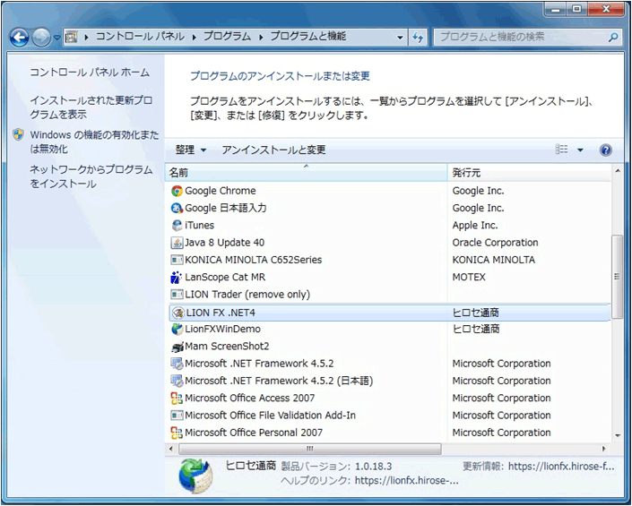Select KONICA MINOLTA C652Series icon
Screen dimensions: 632x506
[177, 260]
